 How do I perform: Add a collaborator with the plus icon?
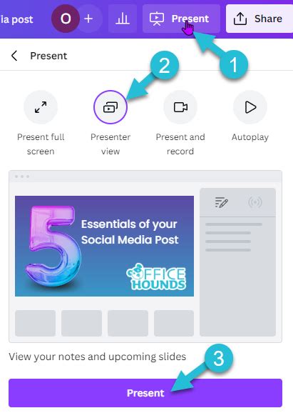click(x=88, y=19)
